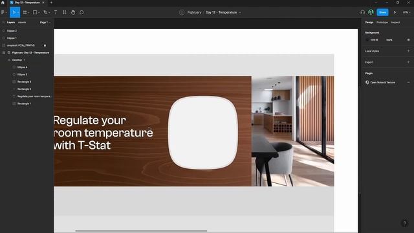The width and height of the screenshot is (414, 233).
Task: Click the kitchen interior photo on canvas
Action: click(x=292, y=131)
